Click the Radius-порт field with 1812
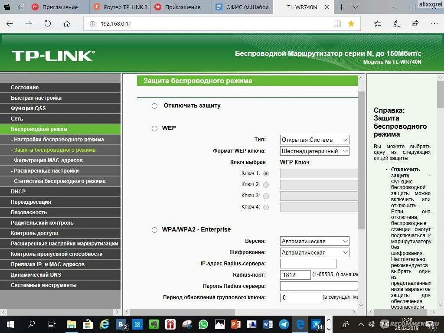Screen dimensions: 444x333 [x=295, y=275]
